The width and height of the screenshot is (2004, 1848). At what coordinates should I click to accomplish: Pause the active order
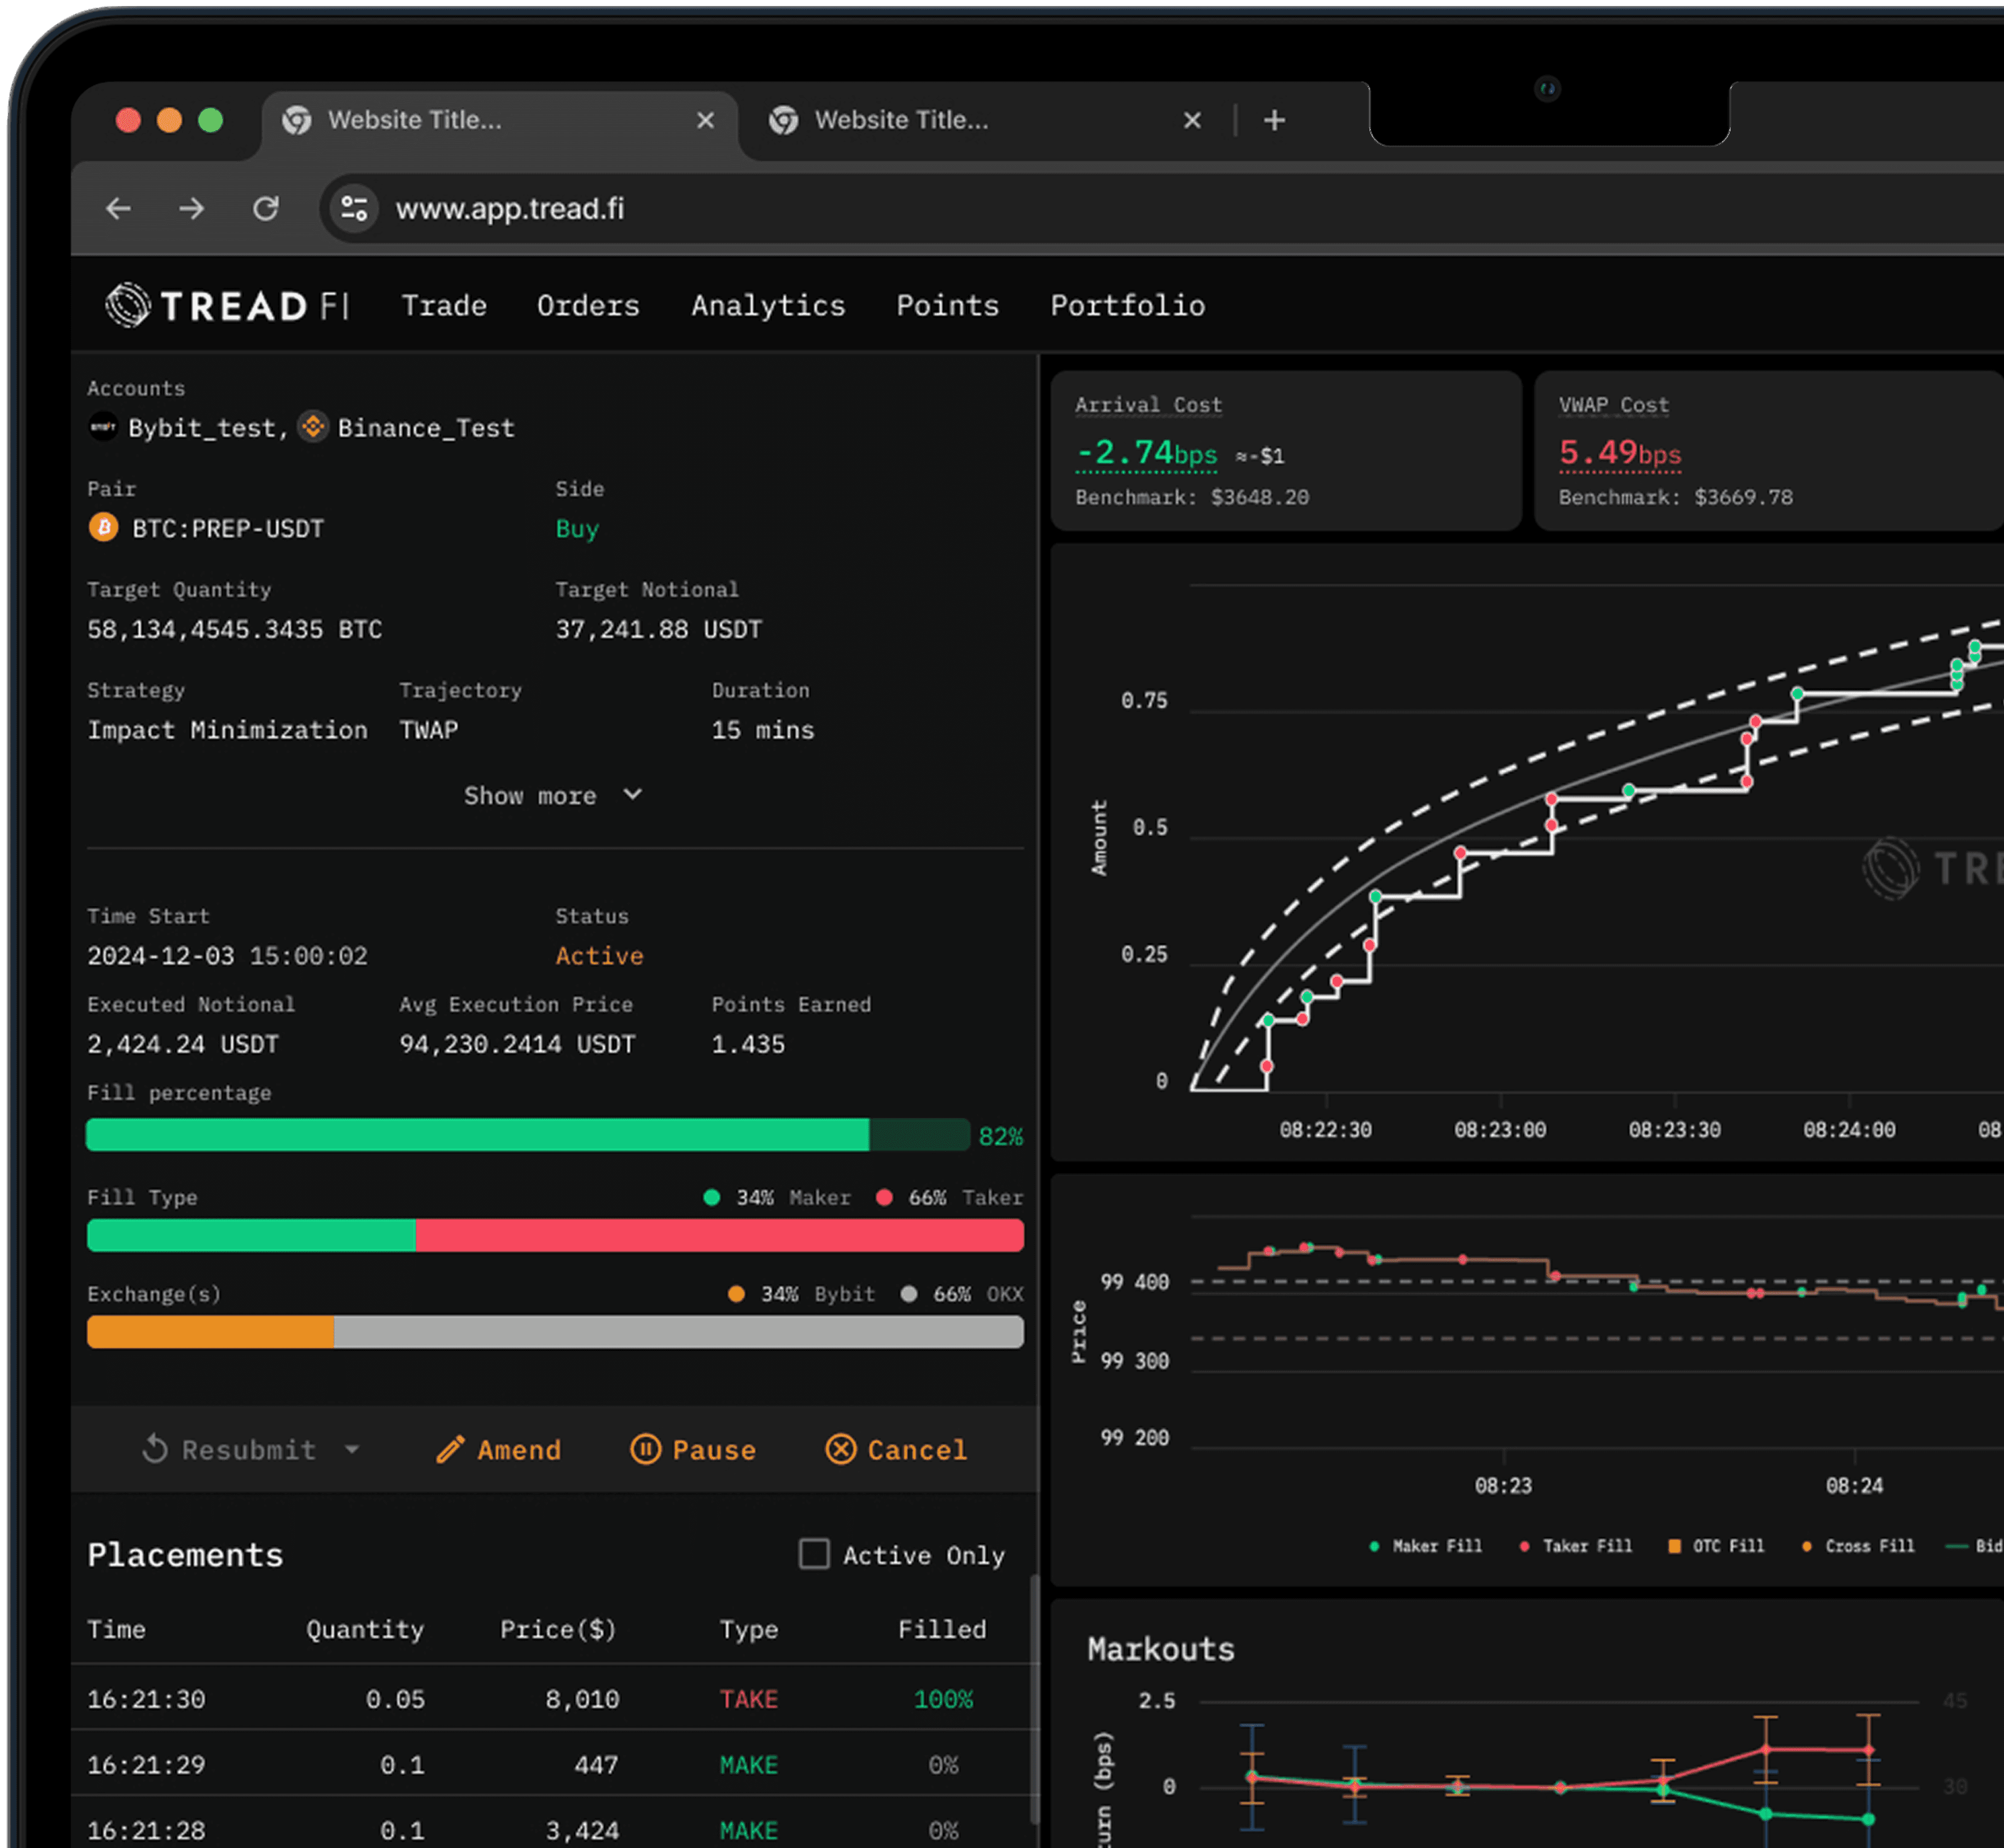pos(693,1450)
